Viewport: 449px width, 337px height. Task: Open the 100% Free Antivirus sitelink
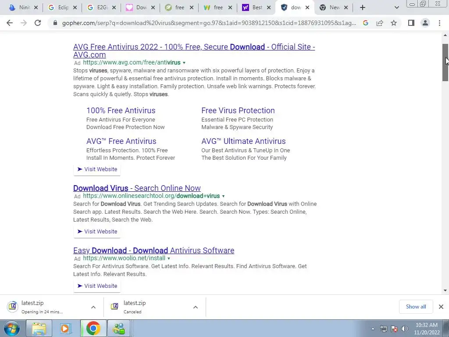(x=121, y=110)
